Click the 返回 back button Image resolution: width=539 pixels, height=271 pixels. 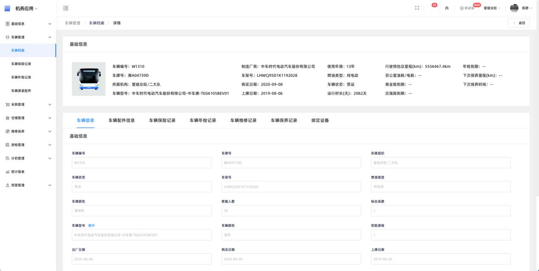(519, 23)
